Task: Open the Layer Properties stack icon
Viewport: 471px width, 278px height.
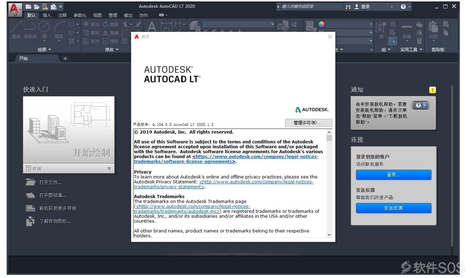Action: coord(194,26)
